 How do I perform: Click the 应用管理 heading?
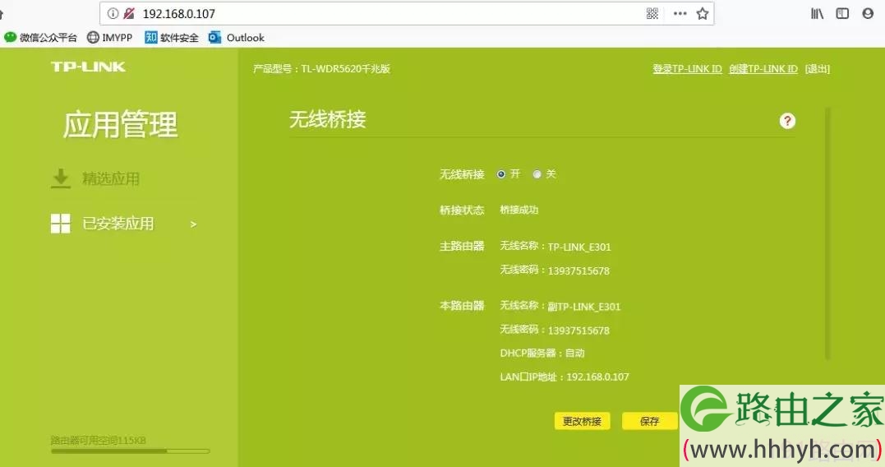click(120, 124)
